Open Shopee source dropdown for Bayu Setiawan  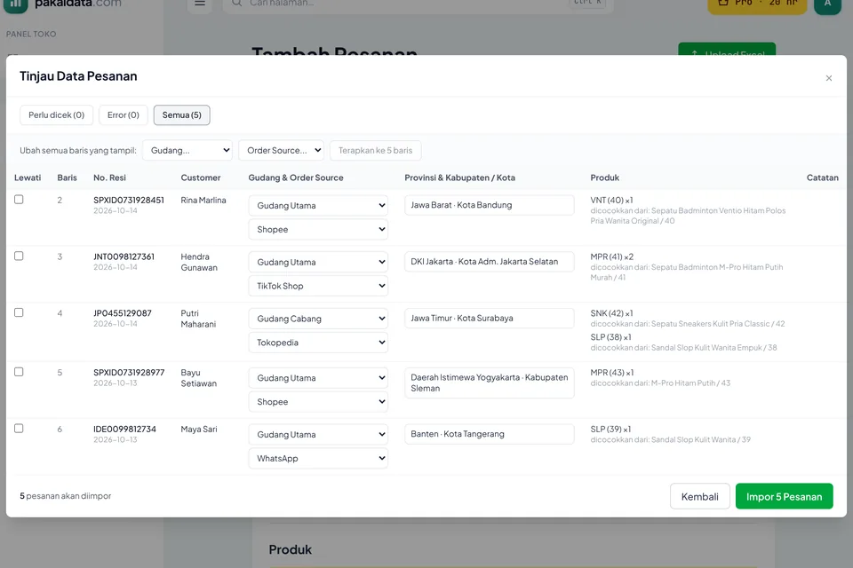pyautogui.click(x=318, y=402)
